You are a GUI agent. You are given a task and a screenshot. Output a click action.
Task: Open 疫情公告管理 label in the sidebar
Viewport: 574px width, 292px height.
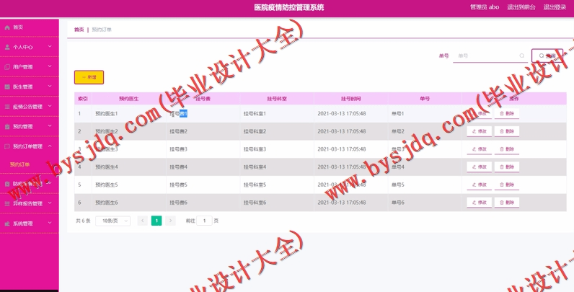[27, 107]
